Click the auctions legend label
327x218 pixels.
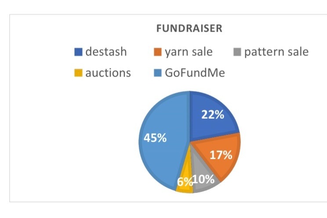click(108, 73)
